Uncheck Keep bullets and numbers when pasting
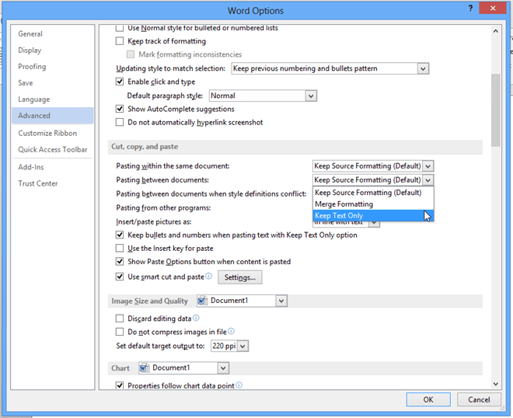This screenshot has width=513, height=418. point(120,235)
